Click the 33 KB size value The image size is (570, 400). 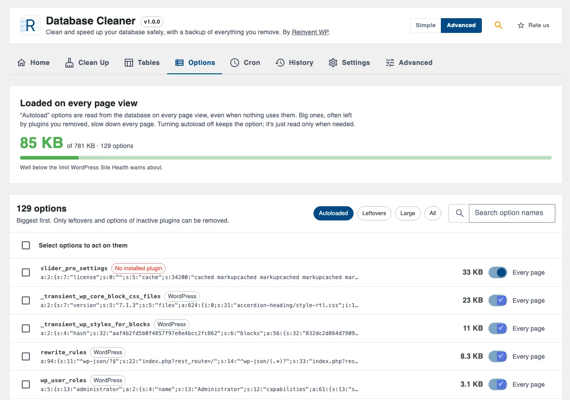(472, 272)
